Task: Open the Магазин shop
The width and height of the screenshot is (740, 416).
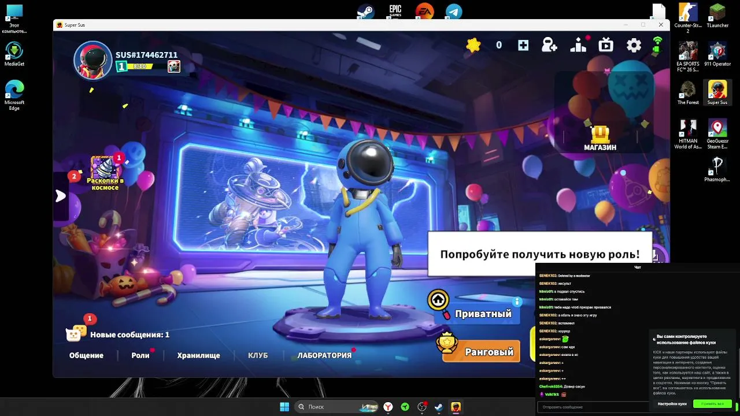Action: (600, 138)
